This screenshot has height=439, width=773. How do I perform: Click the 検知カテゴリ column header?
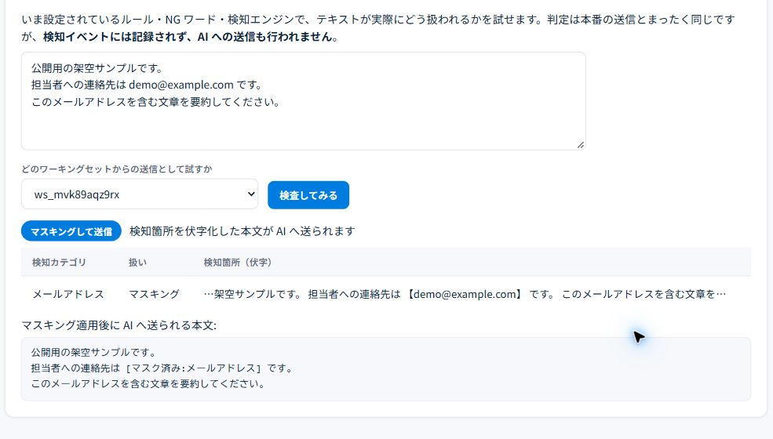pyautogui.click(x=59, y=263)
